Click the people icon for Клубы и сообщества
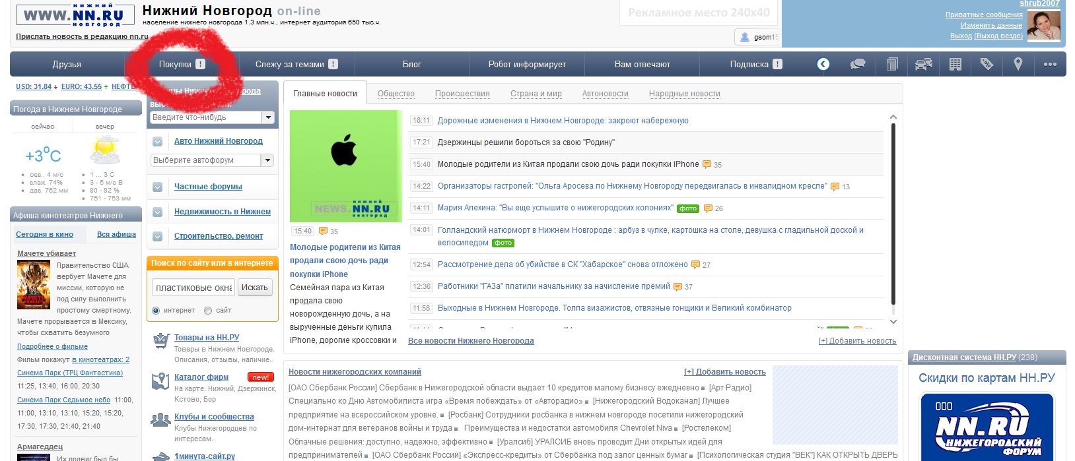Image resolution: width=1075 pixels, height=461 pixels. 160,419
